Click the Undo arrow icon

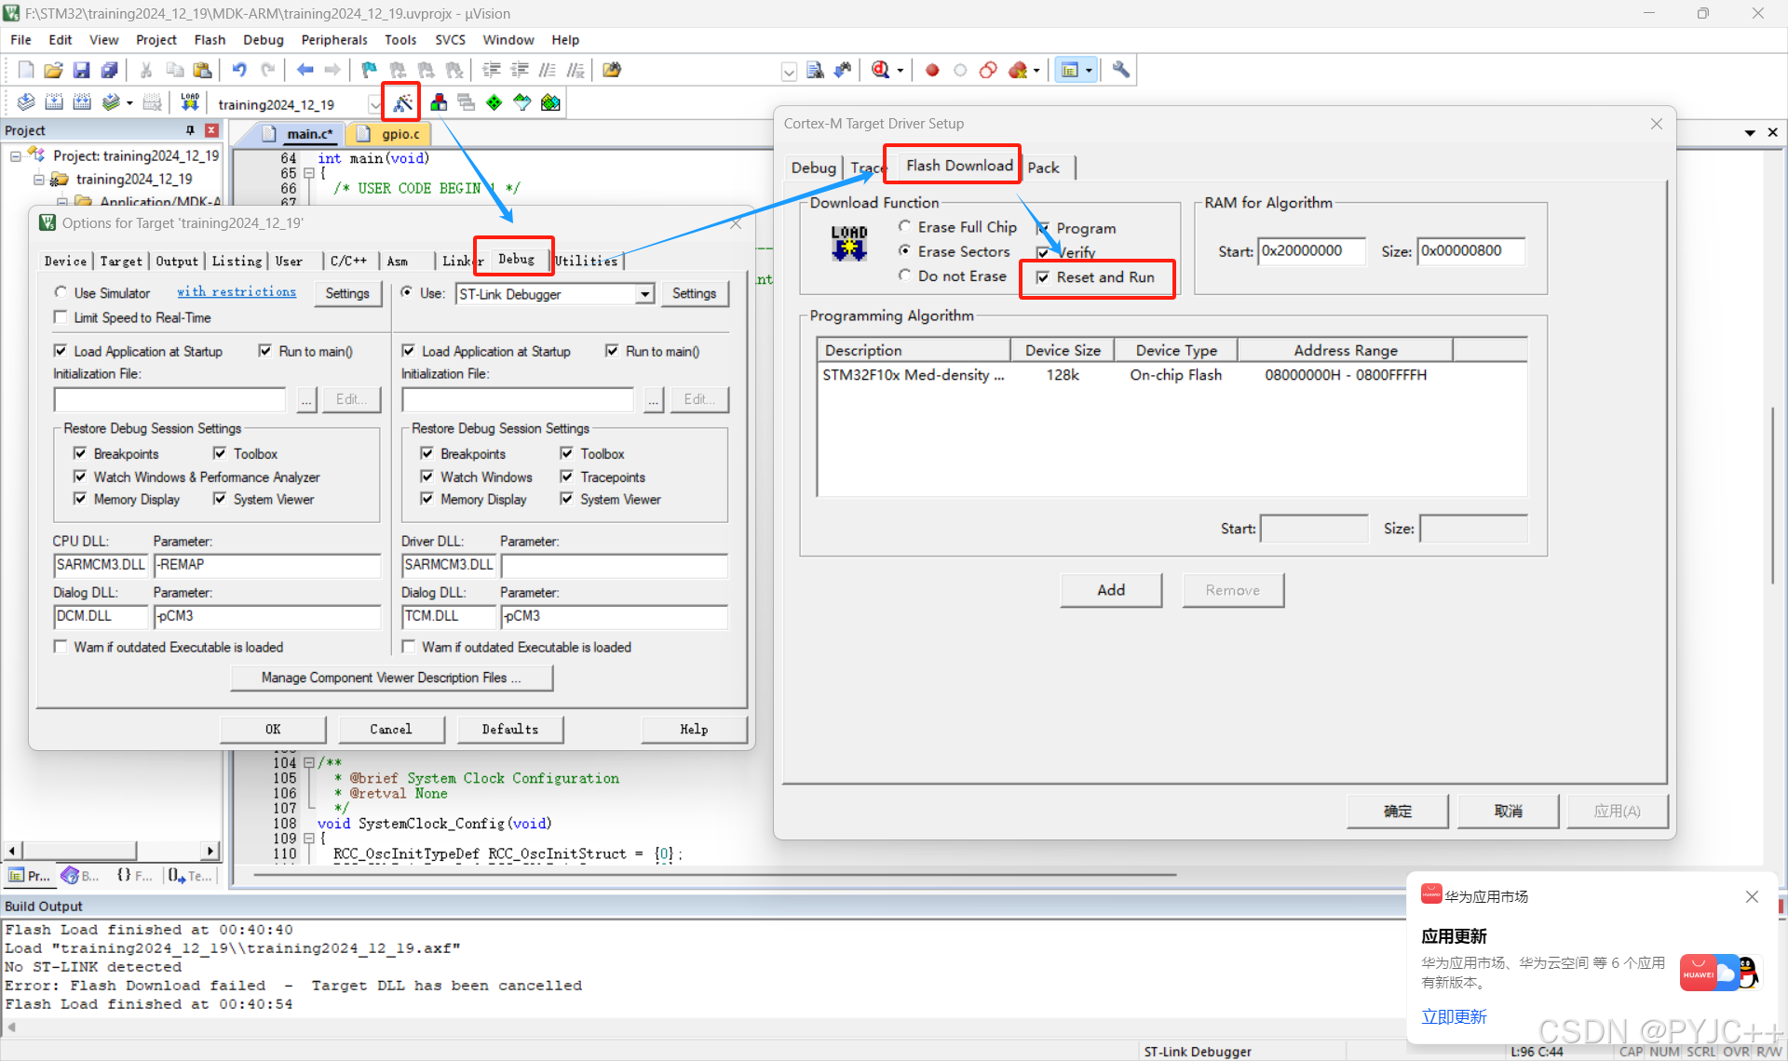pos(239,70)
